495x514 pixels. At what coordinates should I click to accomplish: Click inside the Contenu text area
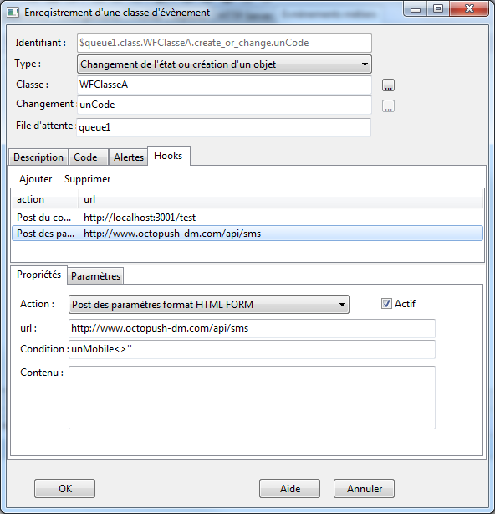pyautogui.click(x=252, y=398)
